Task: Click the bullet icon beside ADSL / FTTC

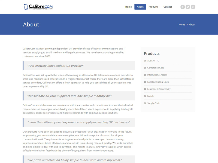Action: 145,61
